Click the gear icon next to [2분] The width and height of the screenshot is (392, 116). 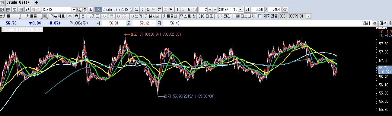pyautogui.click(x=374, y=23)
